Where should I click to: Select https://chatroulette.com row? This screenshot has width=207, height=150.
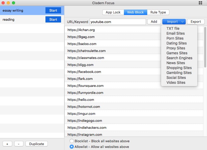pos(134,51)
